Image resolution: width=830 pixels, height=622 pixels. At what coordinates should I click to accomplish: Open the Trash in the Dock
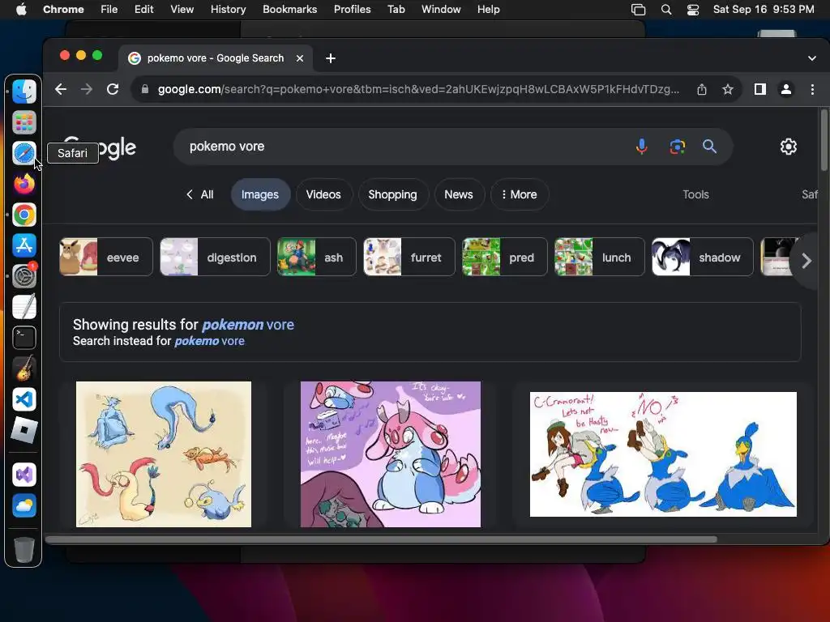coord(24,550)
